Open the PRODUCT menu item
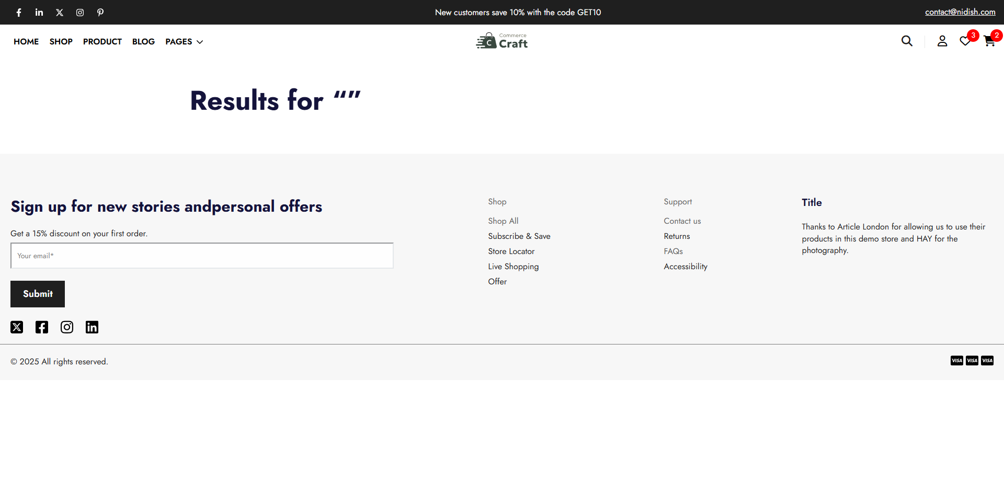The image size is (1004, 494). [x=102, y=42]
